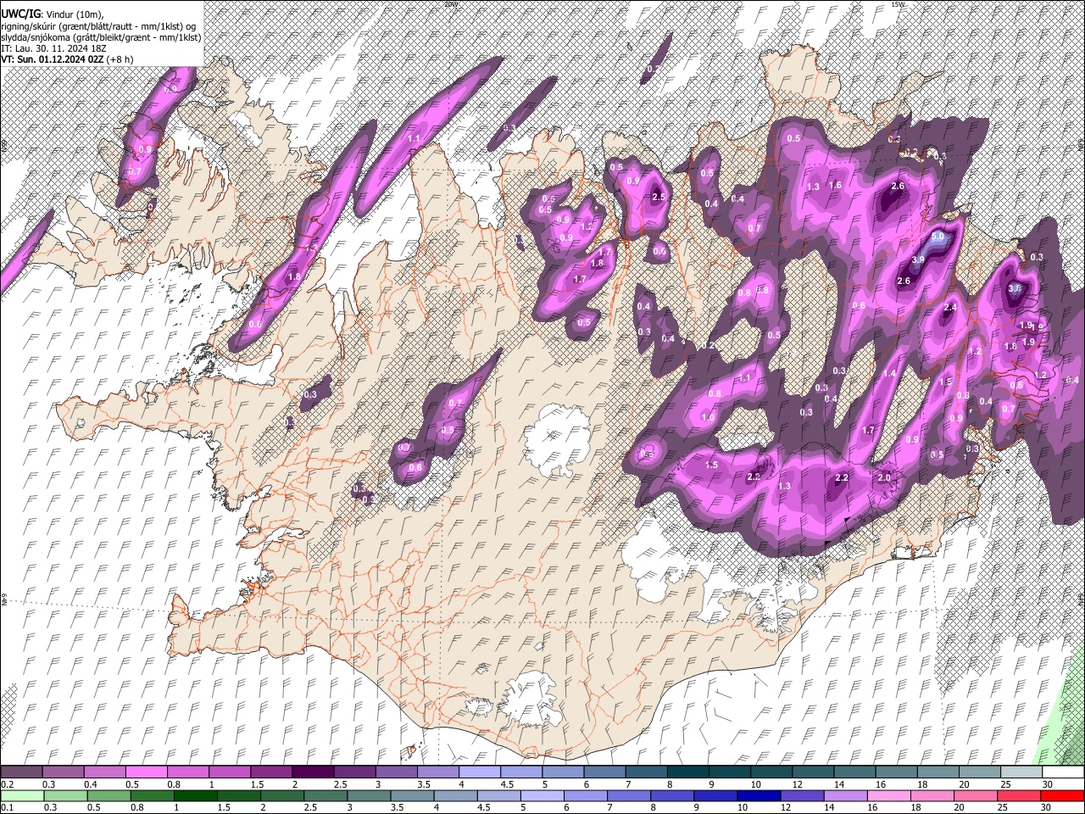1085x814 pixels.
Task: Click the '1.0' precipitation value label
Action: click(708, 417)
